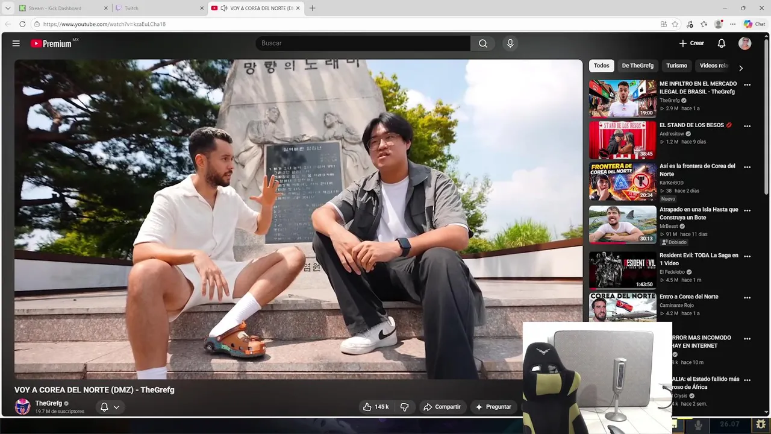Click the Compartir share button
The image size is (771, 434).
[x=442, y=407]
